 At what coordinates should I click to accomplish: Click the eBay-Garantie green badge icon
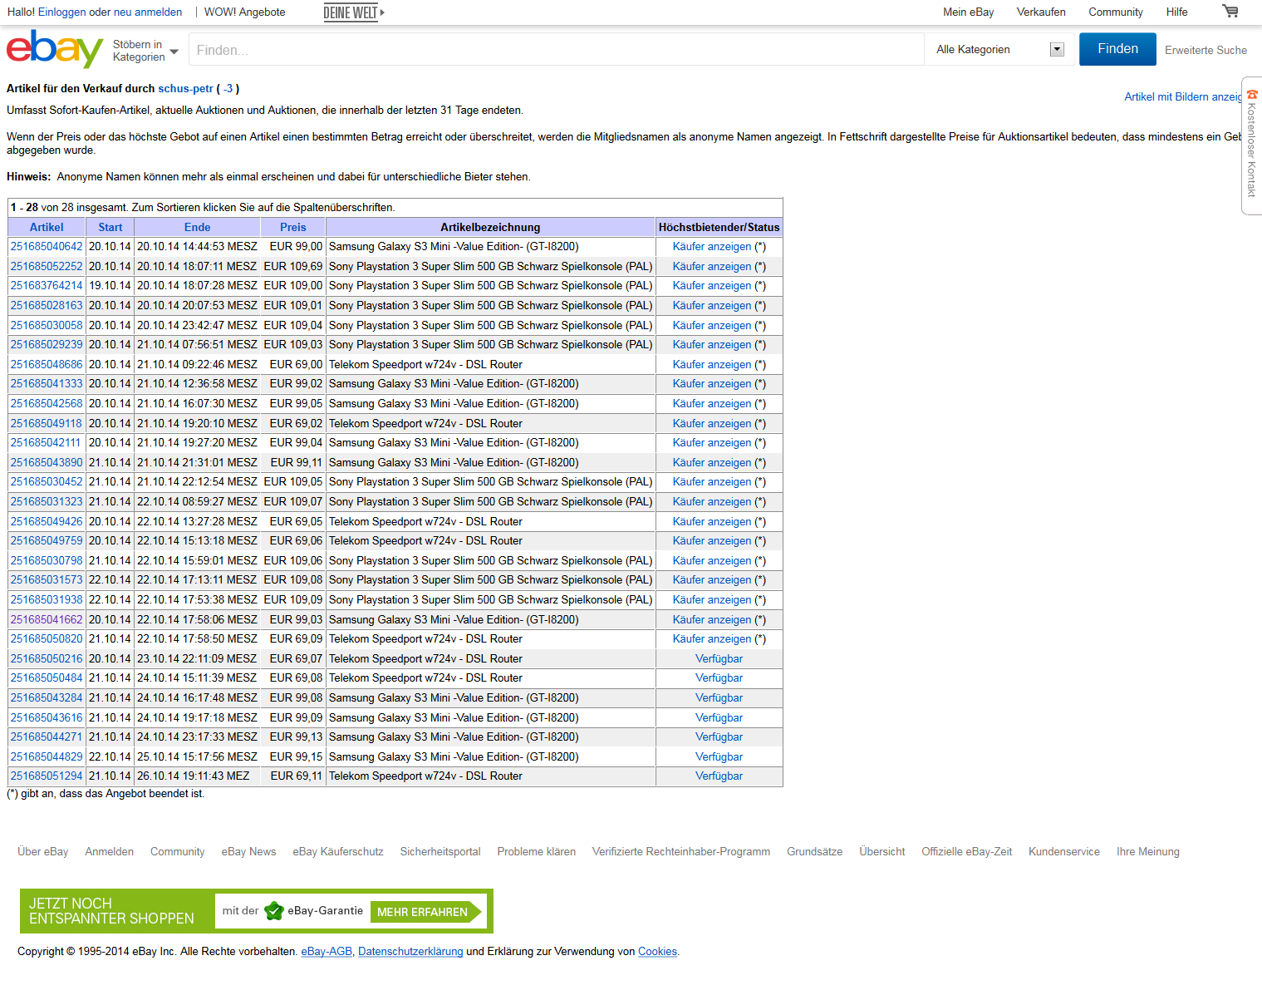(x=273, y=911)
